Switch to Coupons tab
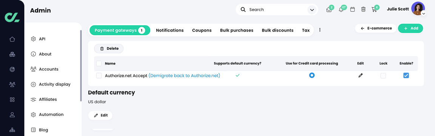Viewport: 435px width, 136px height. pyautogui.click(x=202, y=30)
